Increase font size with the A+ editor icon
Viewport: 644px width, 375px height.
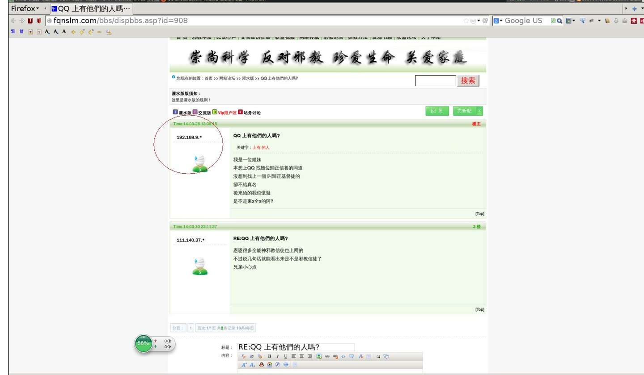click(x=245, y=365)
